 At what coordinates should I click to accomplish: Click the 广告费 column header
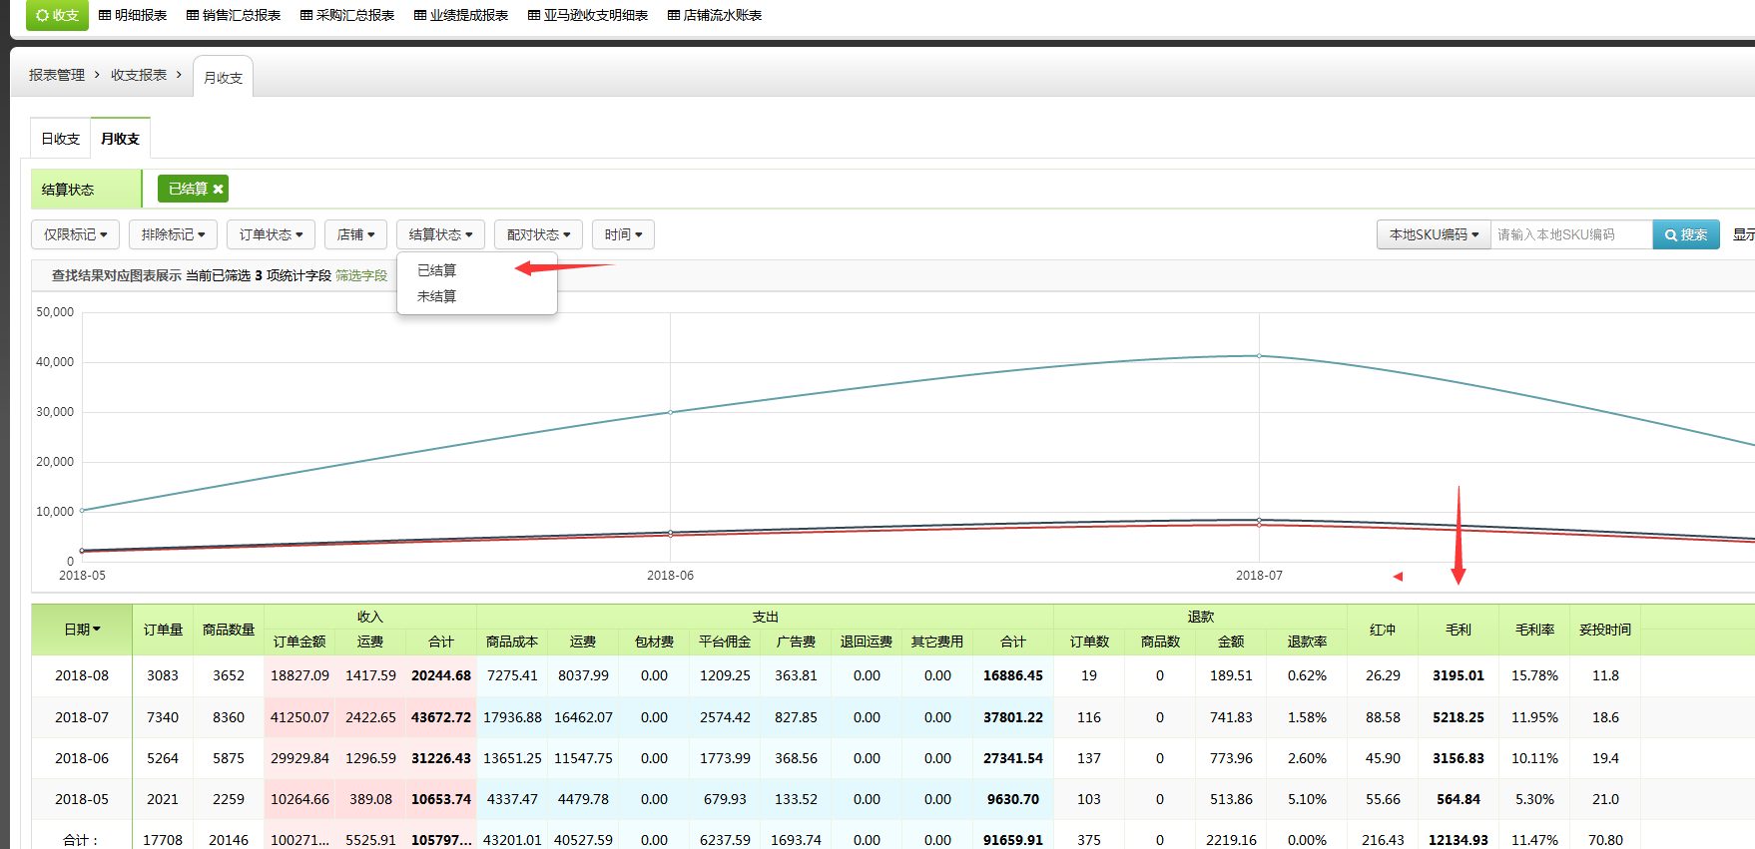[x=796, y=641]
